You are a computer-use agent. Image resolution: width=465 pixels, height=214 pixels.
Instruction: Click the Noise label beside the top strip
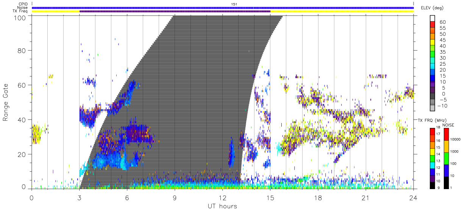pos(23,8)
